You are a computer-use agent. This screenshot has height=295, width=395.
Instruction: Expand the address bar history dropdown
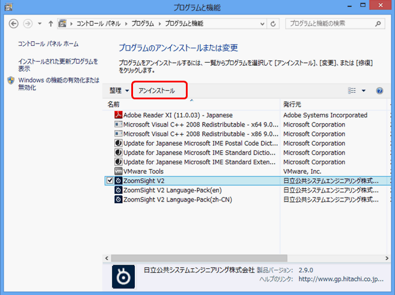point(262,24)
